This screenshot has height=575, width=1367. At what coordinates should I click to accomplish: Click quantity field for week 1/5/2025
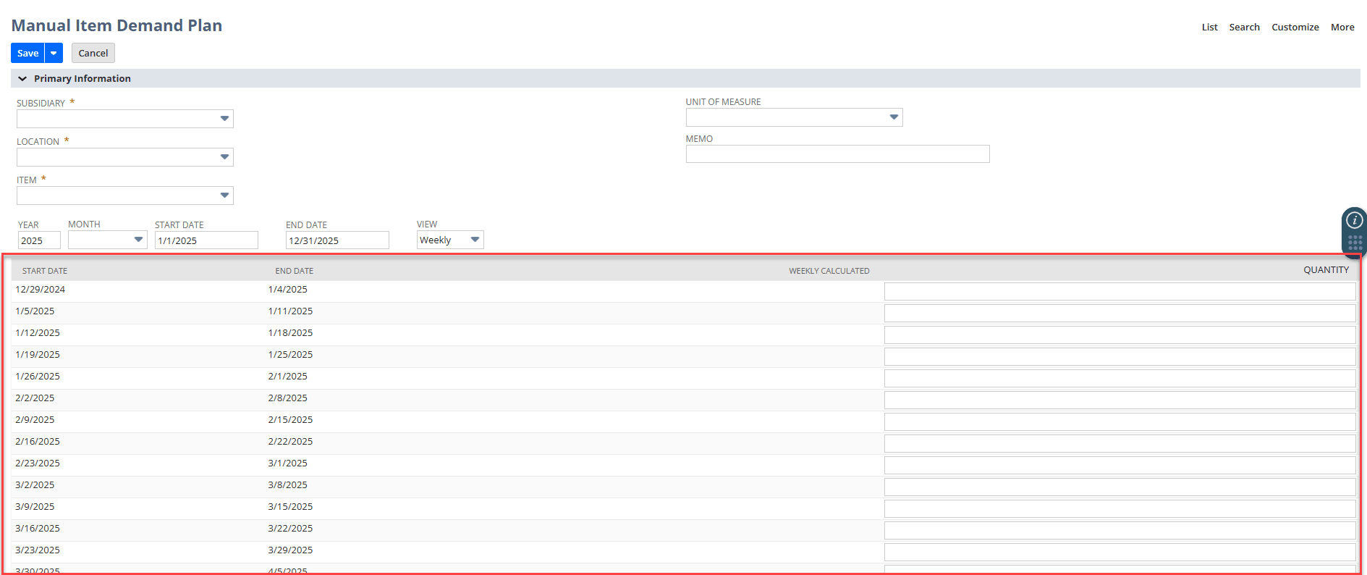[x=1120, y=313]
